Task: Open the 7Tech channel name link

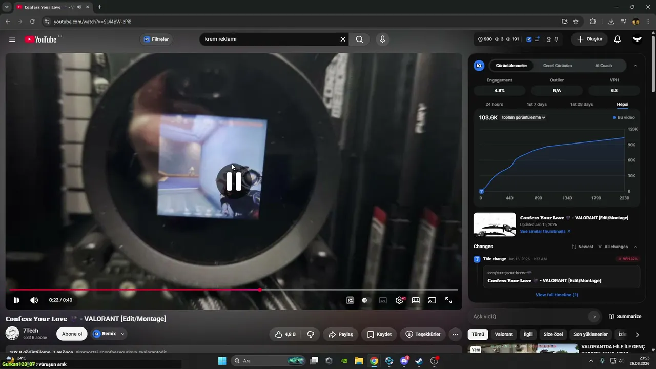Action: [31, 331]
